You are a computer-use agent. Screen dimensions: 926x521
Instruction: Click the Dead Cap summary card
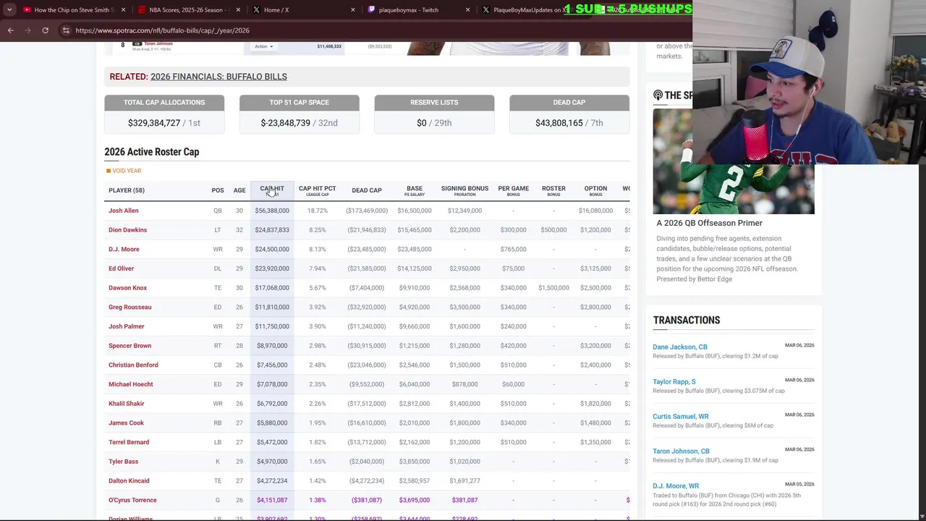point(569,114)
